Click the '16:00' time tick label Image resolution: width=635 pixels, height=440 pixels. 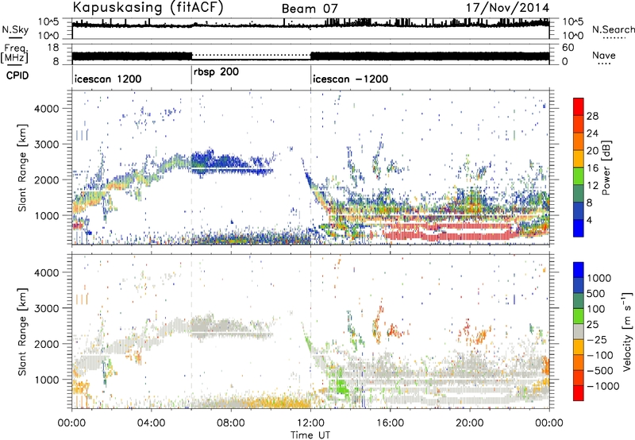[x=390, y=423]
